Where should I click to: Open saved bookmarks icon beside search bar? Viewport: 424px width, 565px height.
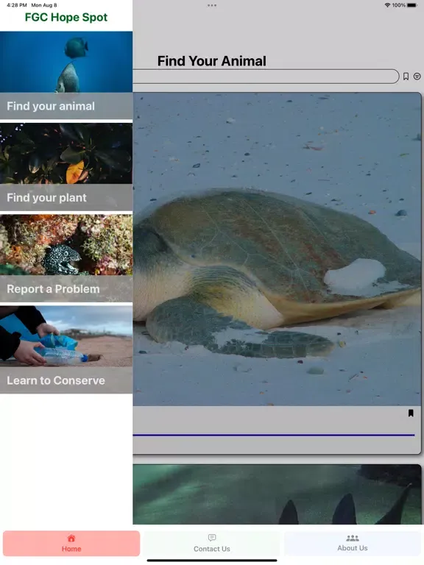click(406, 77)
